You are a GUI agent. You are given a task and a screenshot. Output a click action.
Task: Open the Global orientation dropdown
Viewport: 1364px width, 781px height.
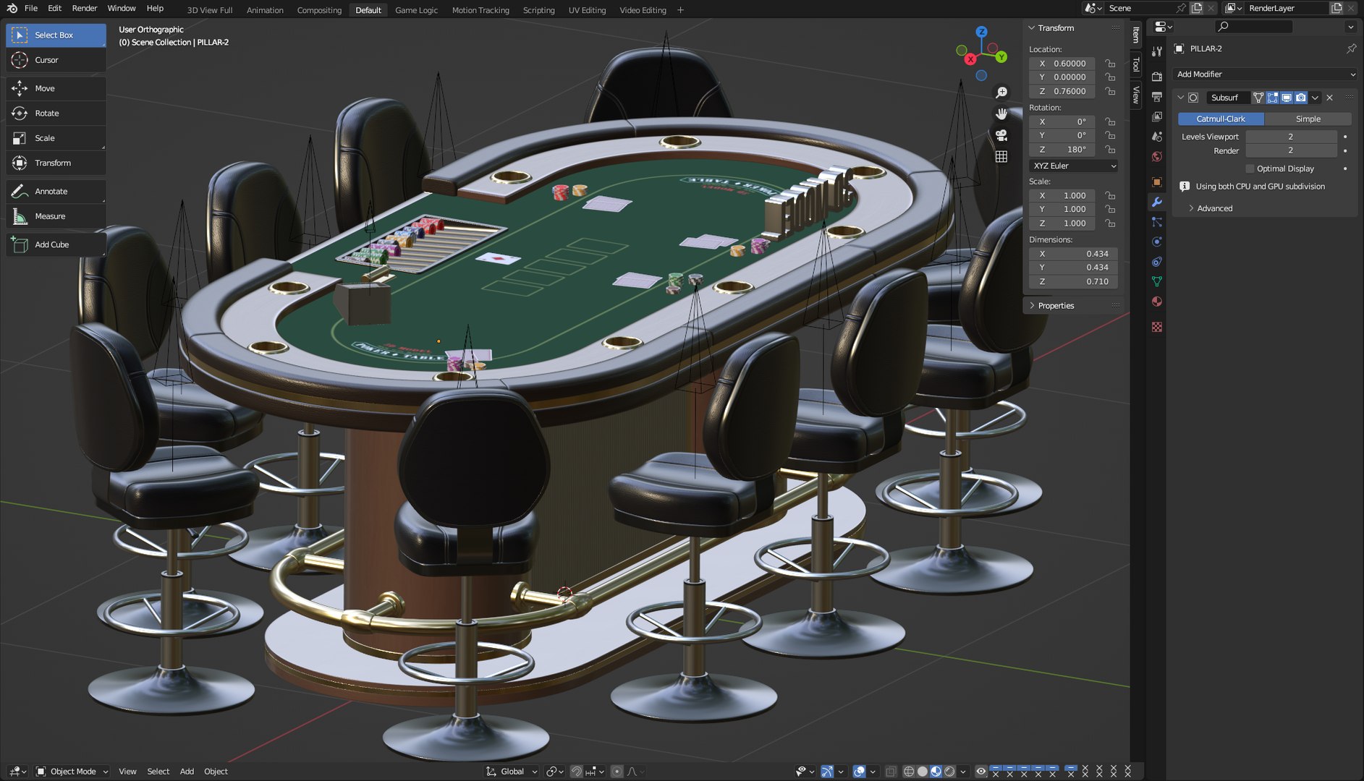(512, 772)
